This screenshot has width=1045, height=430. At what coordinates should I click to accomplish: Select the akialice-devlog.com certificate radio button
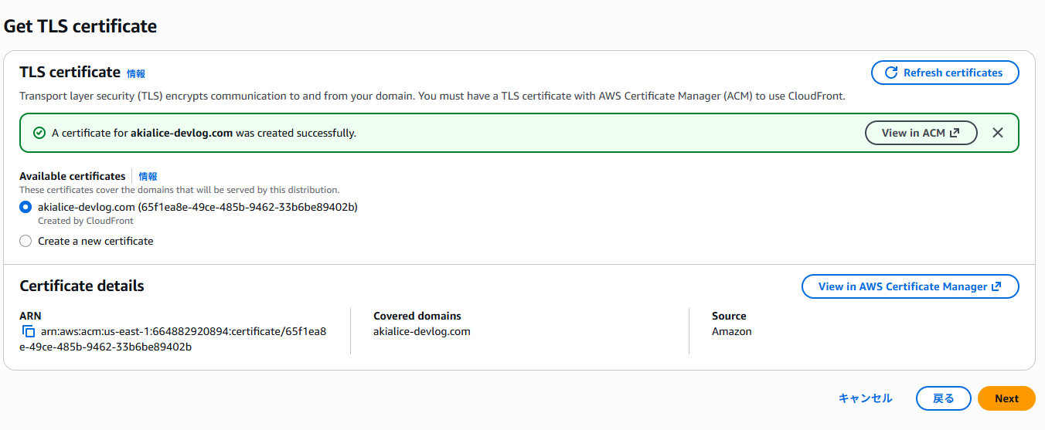pos(26,207)
